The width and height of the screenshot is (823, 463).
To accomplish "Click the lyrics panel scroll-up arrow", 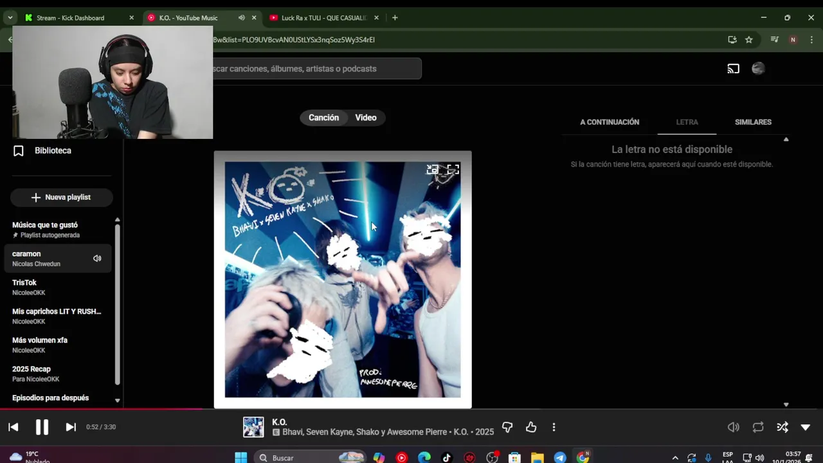I will pyautogui.click(x=786, y=139).
